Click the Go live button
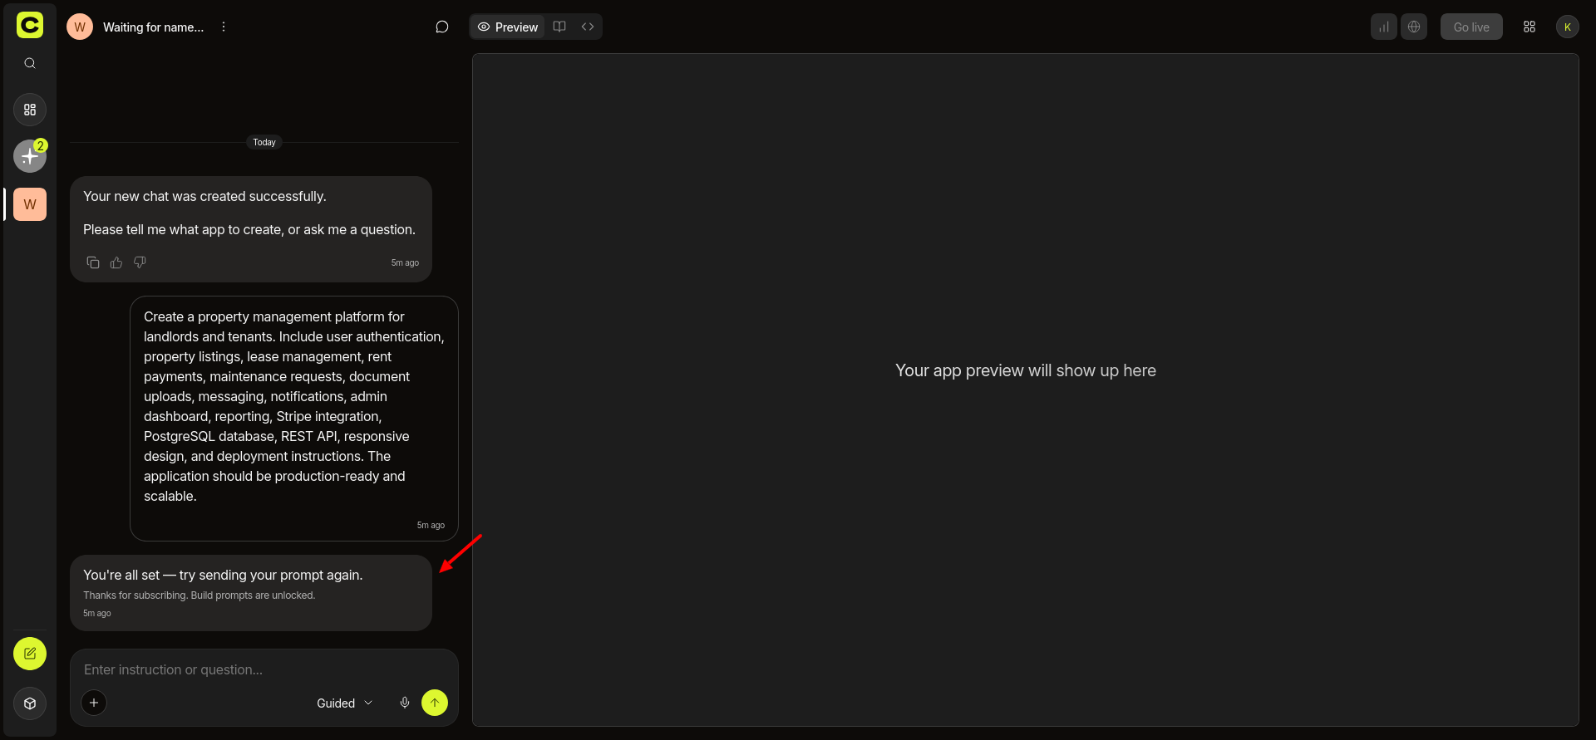 1471,27
